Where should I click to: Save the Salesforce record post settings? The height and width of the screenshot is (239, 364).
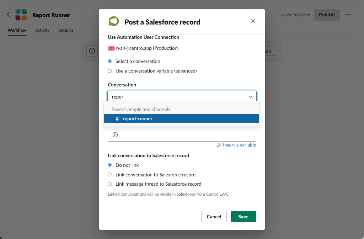pos(243,217)
